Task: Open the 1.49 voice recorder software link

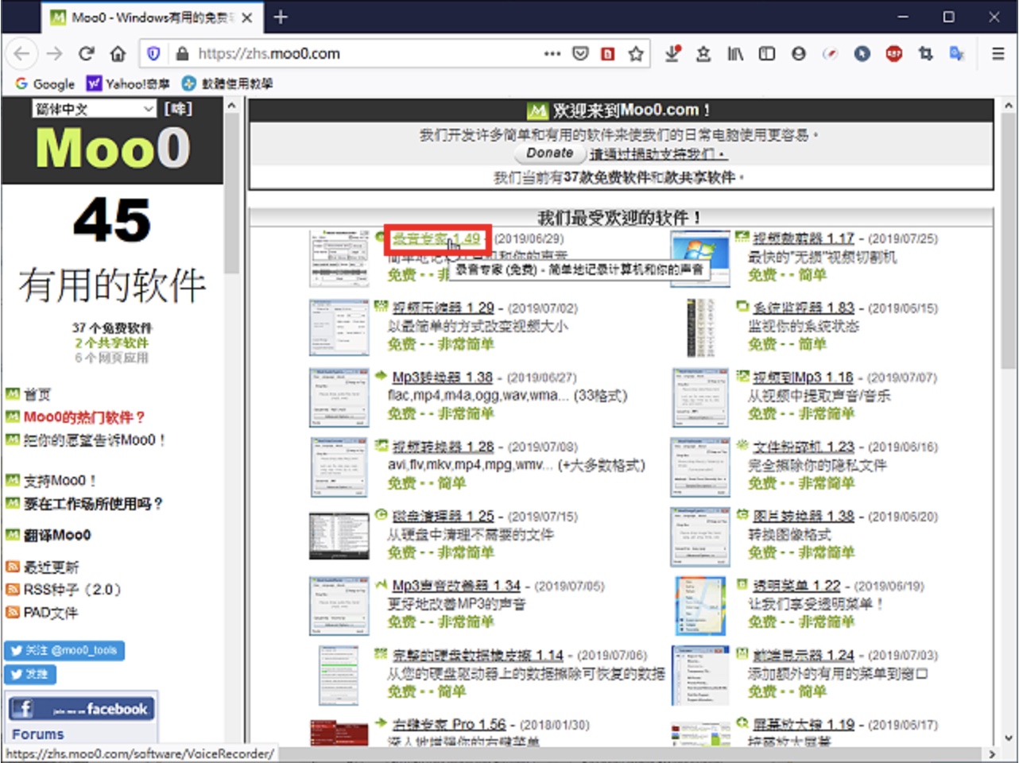Action: (436, 238)
